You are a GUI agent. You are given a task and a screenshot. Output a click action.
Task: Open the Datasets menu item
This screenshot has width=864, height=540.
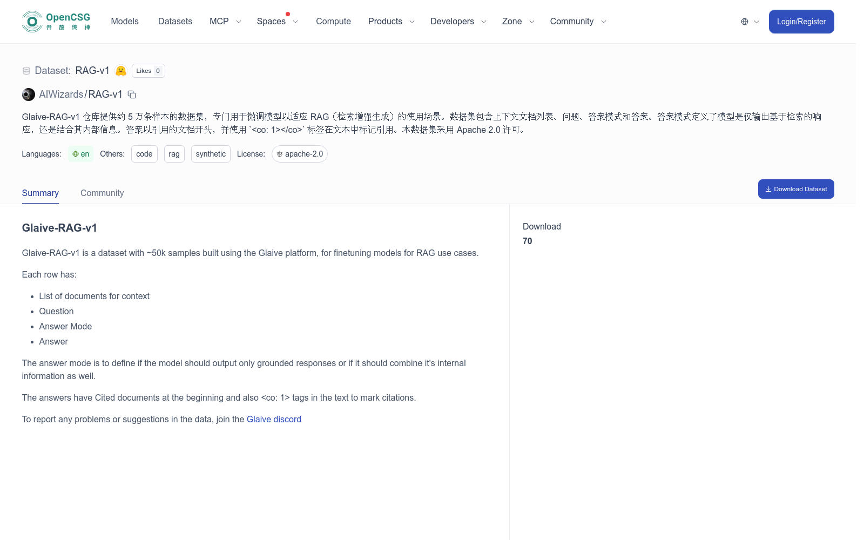click(175, 22)
